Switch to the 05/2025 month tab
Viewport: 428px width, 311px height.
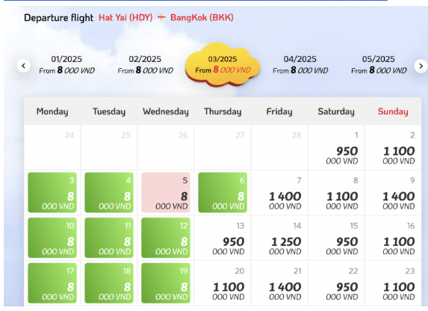click(379, 65)
